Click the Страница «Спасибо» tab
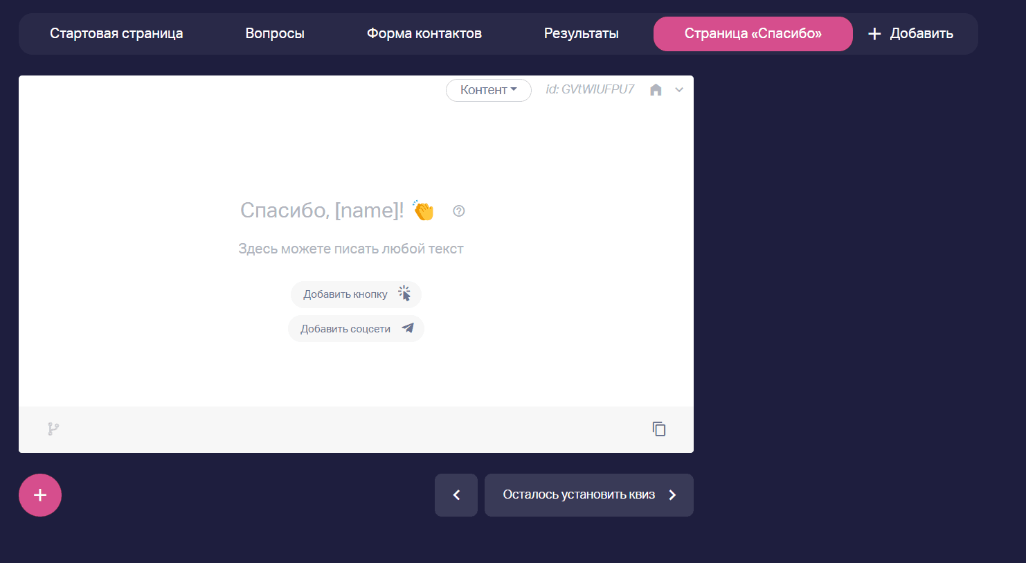This screenshot has height=563, width=1026. [753, 33]
